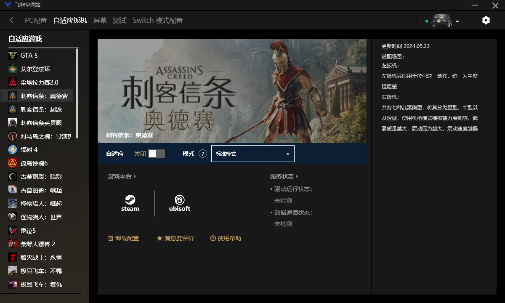Switch to the 测试 tab
Viewport: 505px width, 303px height.
(120, 20)
